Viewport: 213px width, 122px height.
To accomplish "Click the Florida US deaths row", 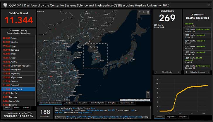I will click(x=197, y=36).
